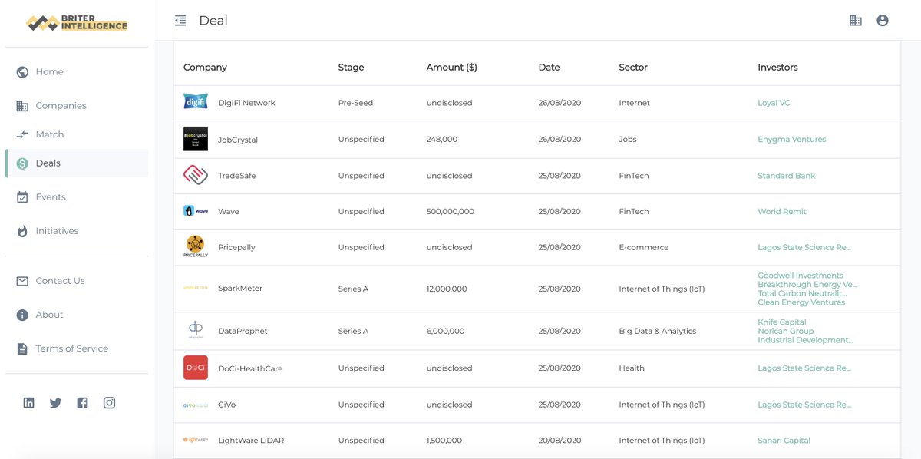Open Loyal VC investor link
Image resolution: width=921 pixels, height=459 pixels.
point(774,103)
